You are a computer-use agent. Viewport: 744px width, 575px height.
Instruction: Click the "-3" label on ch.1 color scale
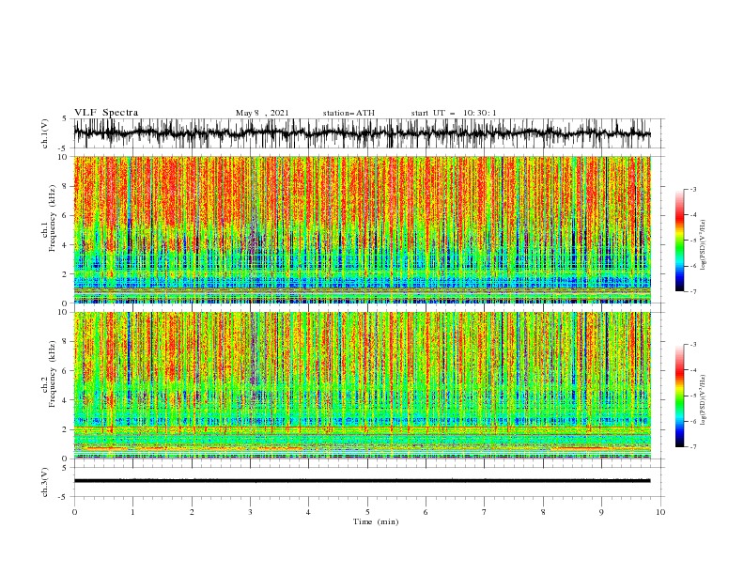693,189
